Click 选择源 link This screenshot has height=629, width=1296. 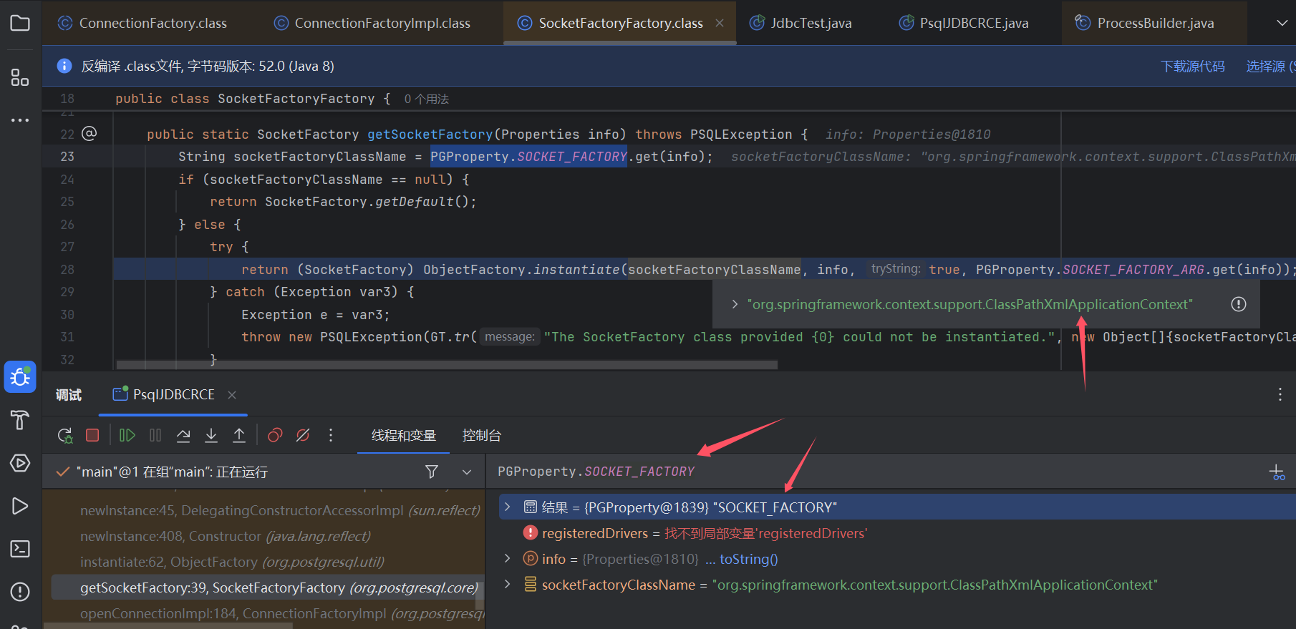1270,66
